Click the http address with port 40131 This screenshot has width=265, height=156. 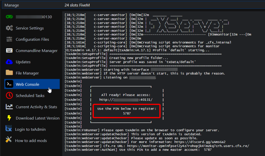[126, 100]
